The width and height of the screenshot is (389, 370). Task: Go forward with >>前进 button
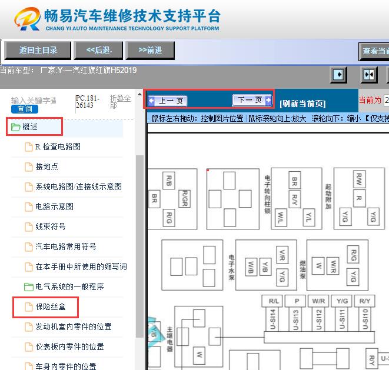(x=150, y=51)
